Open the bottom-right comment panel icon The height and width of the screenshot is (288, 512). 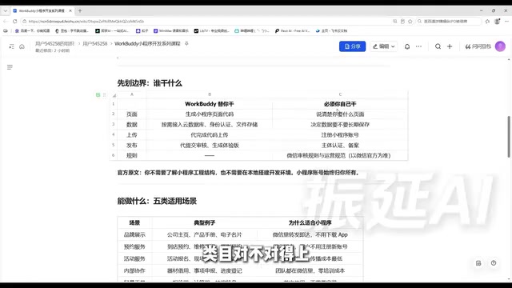click(x=478, y=263)
